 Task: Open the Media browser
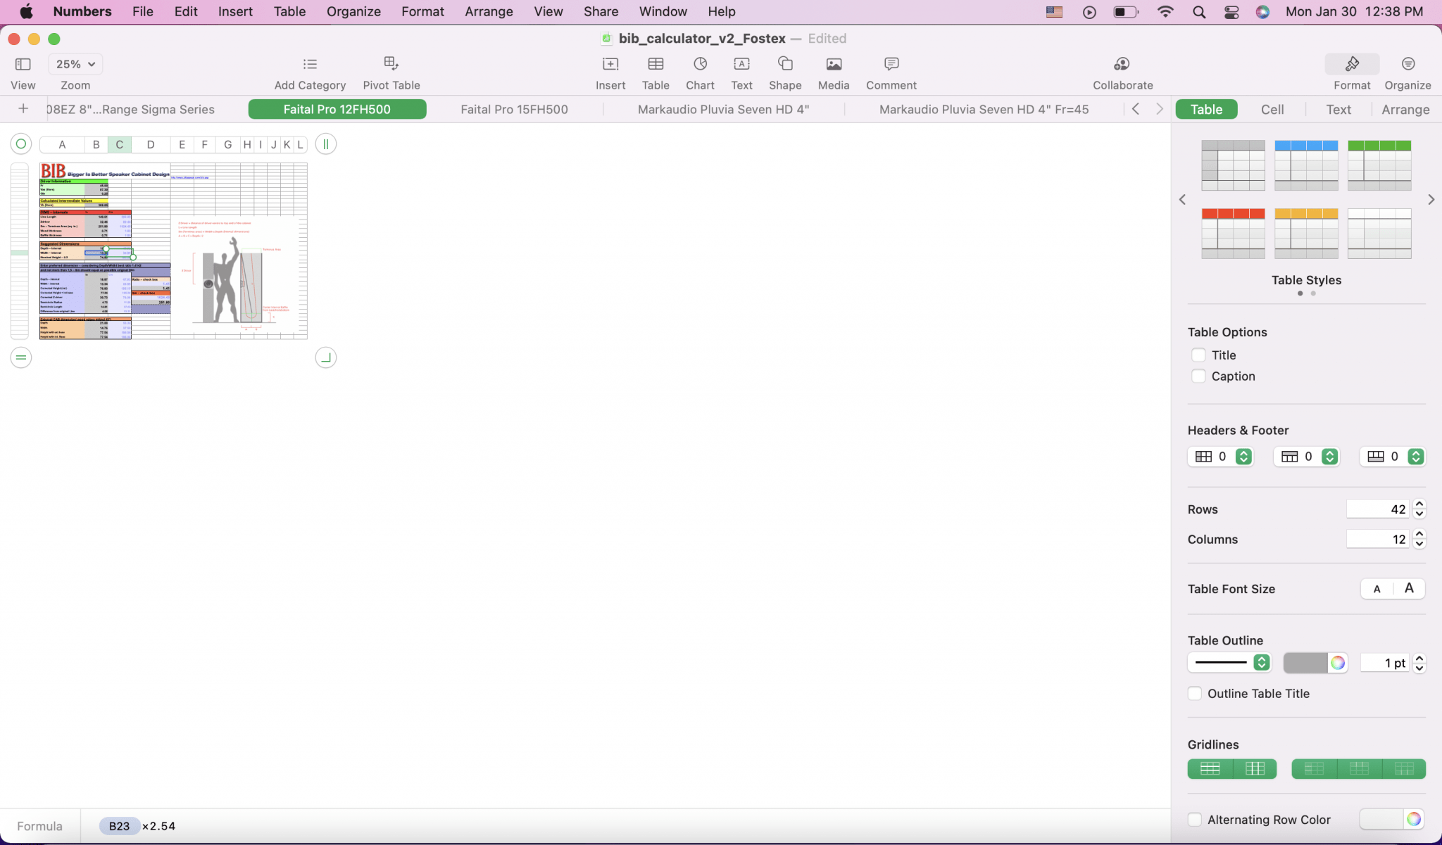[834, 64]
